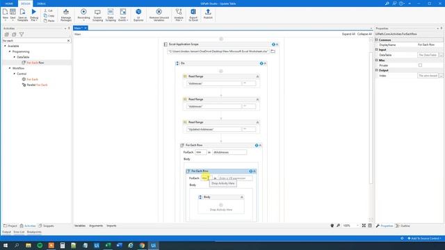Viewport: 445px width, 250px height.
Task: Open the Outline panel tab
Action: click(x=403, y=226)
